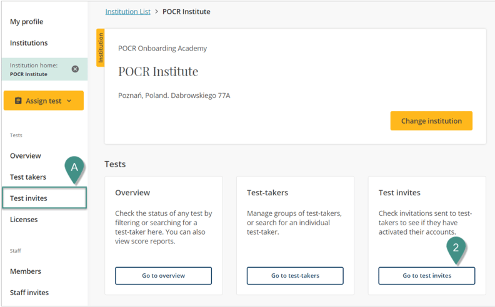This screenshot has width=495, height=307.
Task: Click the document icon on Assign test
Action: (x=18, y=101)
